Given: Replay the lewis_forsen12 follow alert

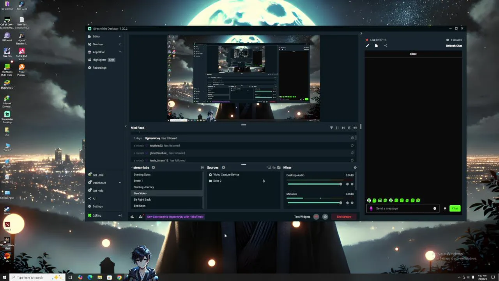Looking at the screenshot, I should pyautogui.click(x=352, y=160).
